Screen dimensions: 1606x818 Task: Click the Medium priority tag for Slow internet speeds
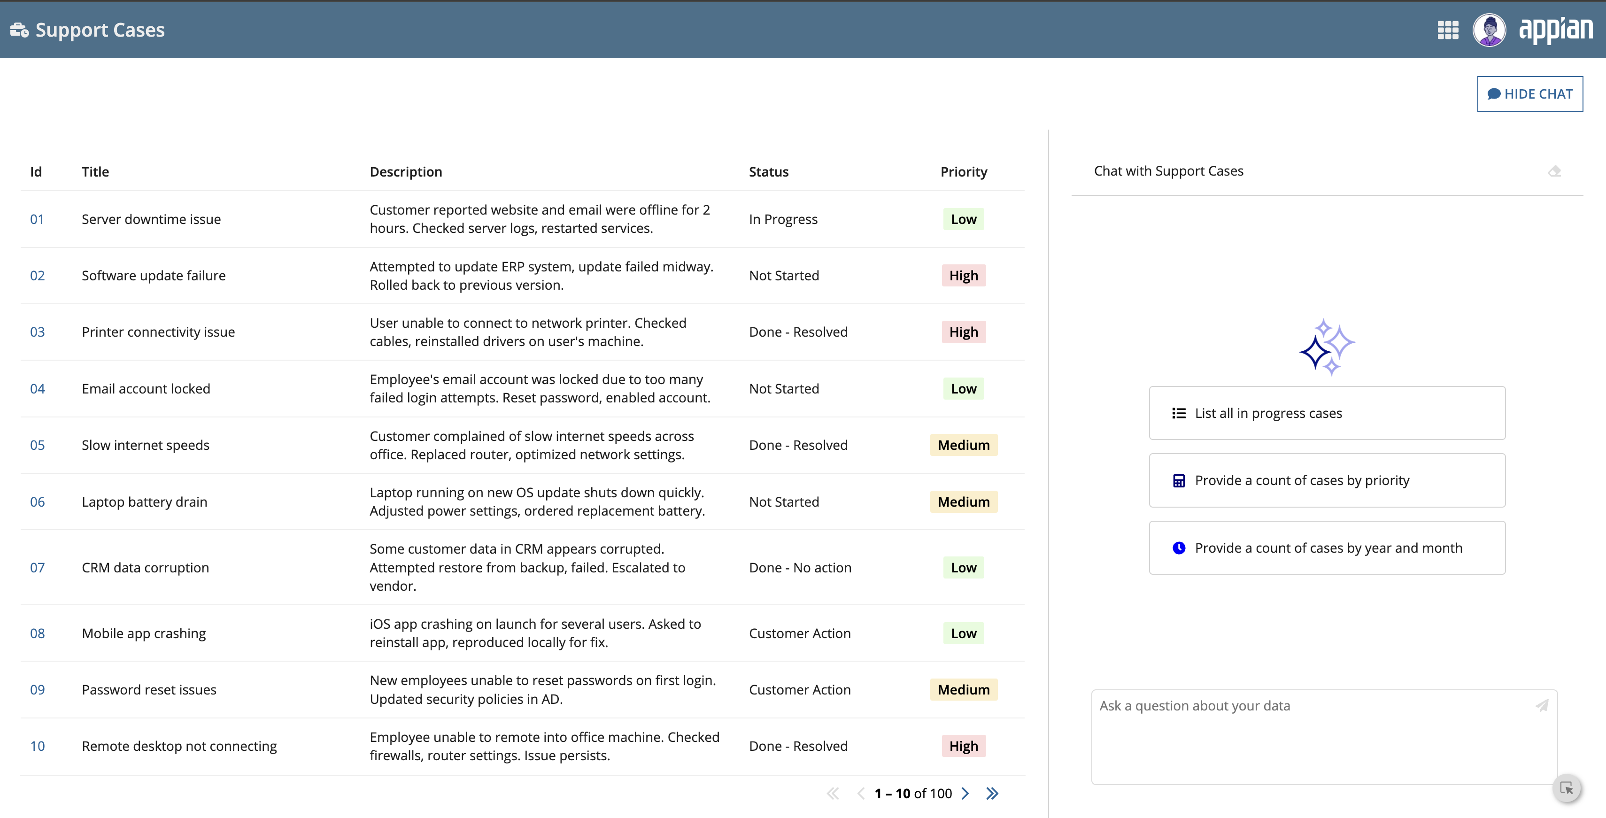point(964,445)
